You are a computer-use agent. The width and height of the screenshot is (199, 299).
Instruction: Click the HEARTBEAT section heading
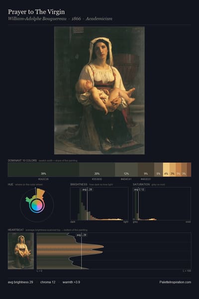(x=16, y=230)
